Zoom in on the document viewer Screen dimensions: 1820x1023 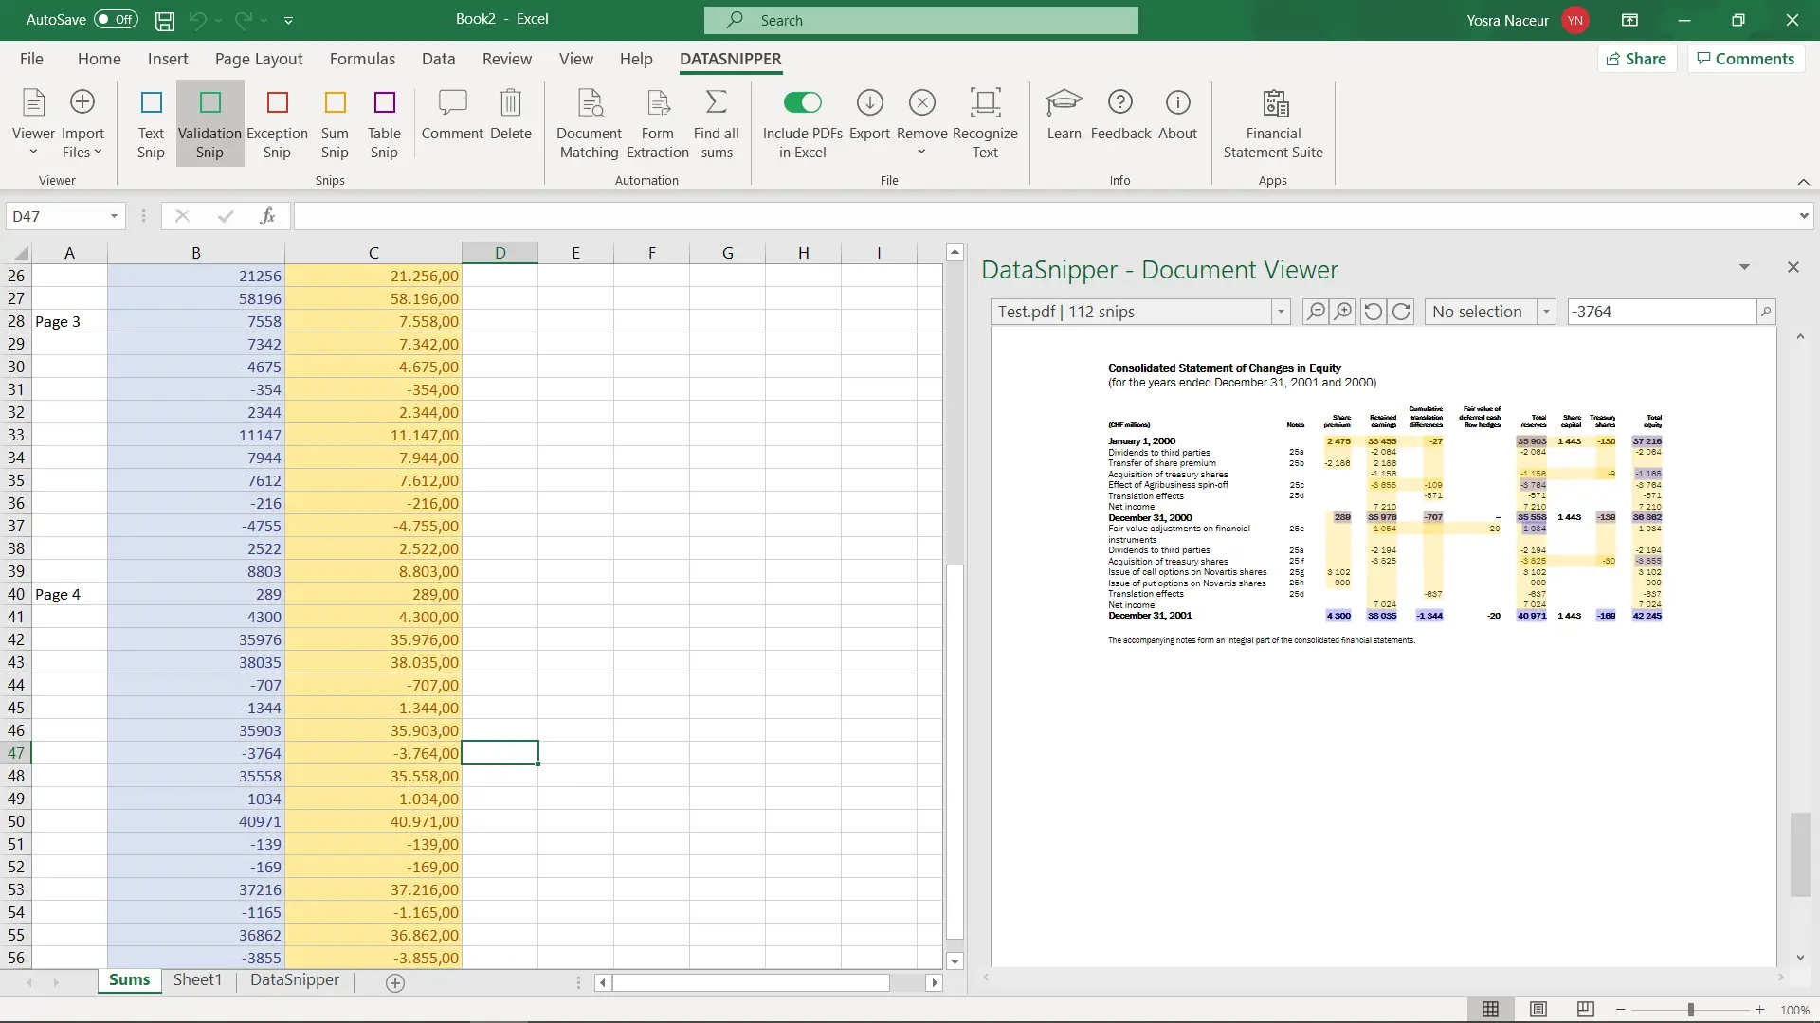pos(1343,312)
